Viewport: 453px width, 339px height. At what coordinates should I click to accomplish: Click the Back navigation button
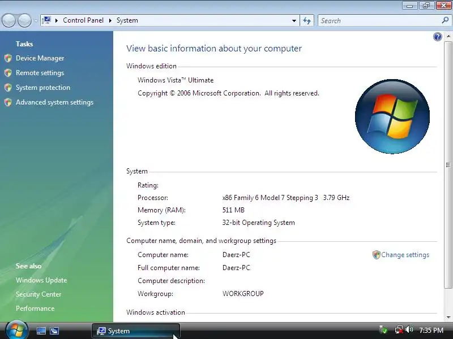[x=8, y=20]
